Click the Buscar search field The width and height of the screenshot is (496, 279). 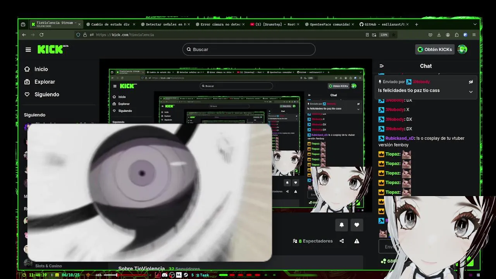(249, 49)
